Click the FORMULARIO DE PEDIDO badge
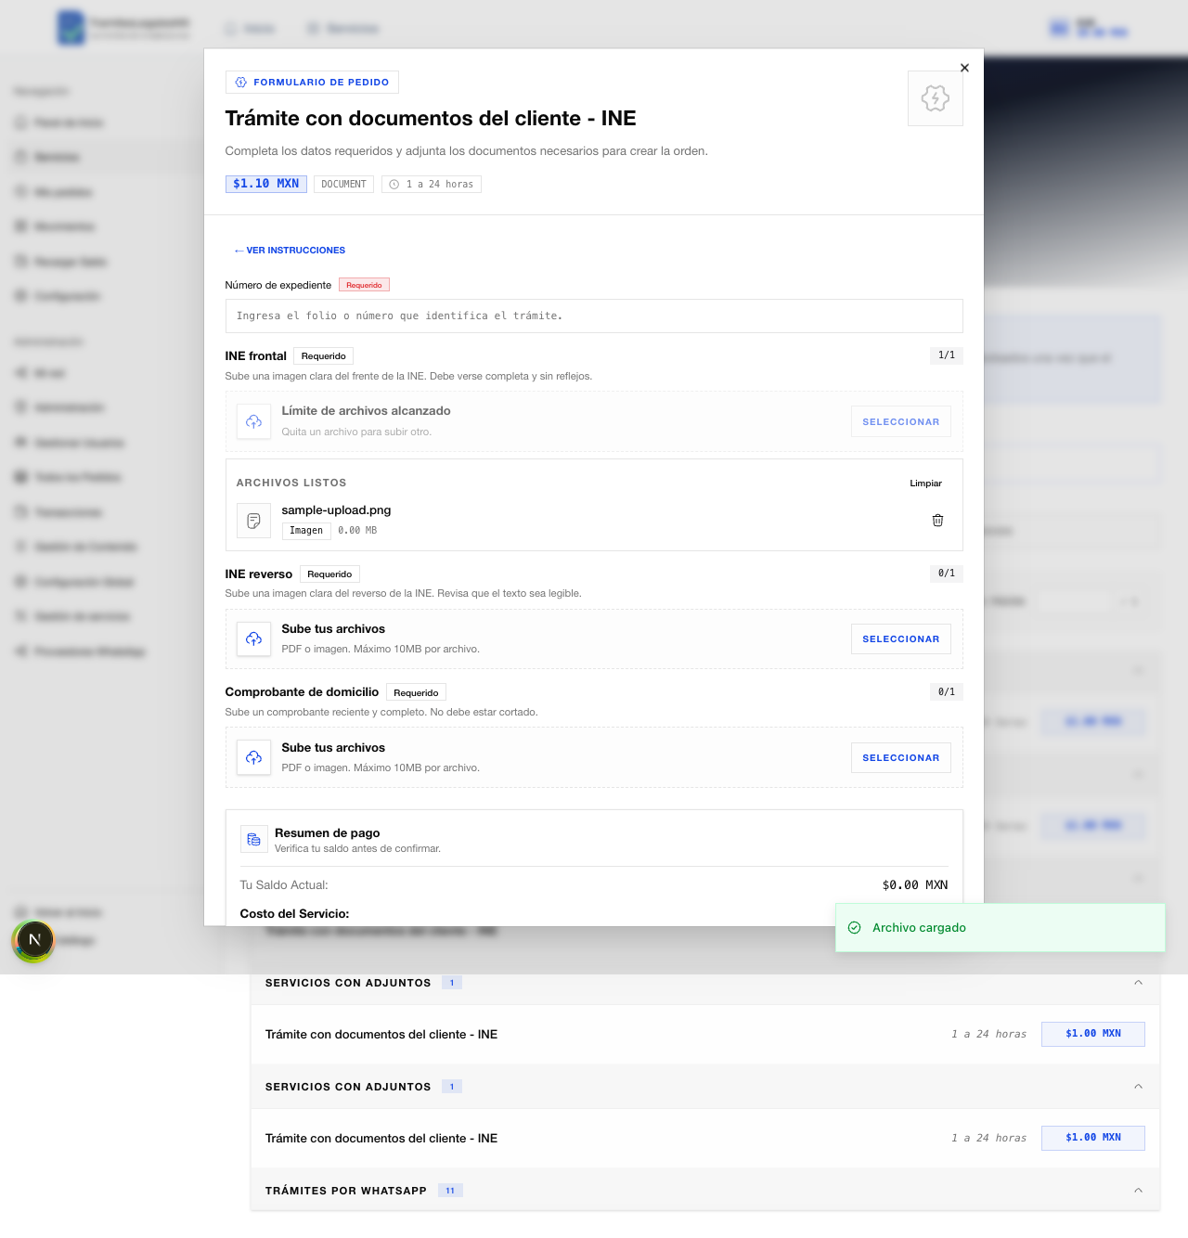Image resolution: width=1188 pixels, height=1238 pixels. [x=312, y=83]
